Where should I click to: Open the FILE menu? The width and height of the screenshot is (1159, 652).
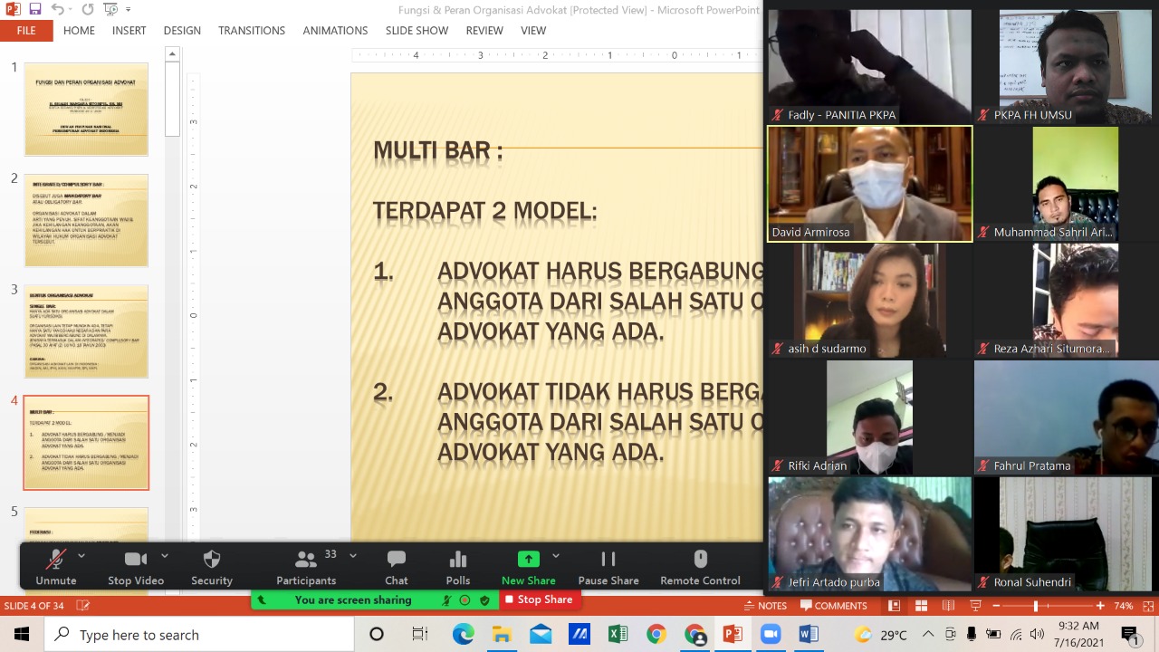pos(26,30)
